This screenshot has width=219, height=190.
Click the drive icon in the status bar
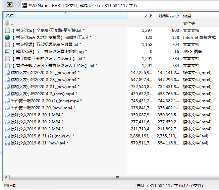click(x=6, y=185)
